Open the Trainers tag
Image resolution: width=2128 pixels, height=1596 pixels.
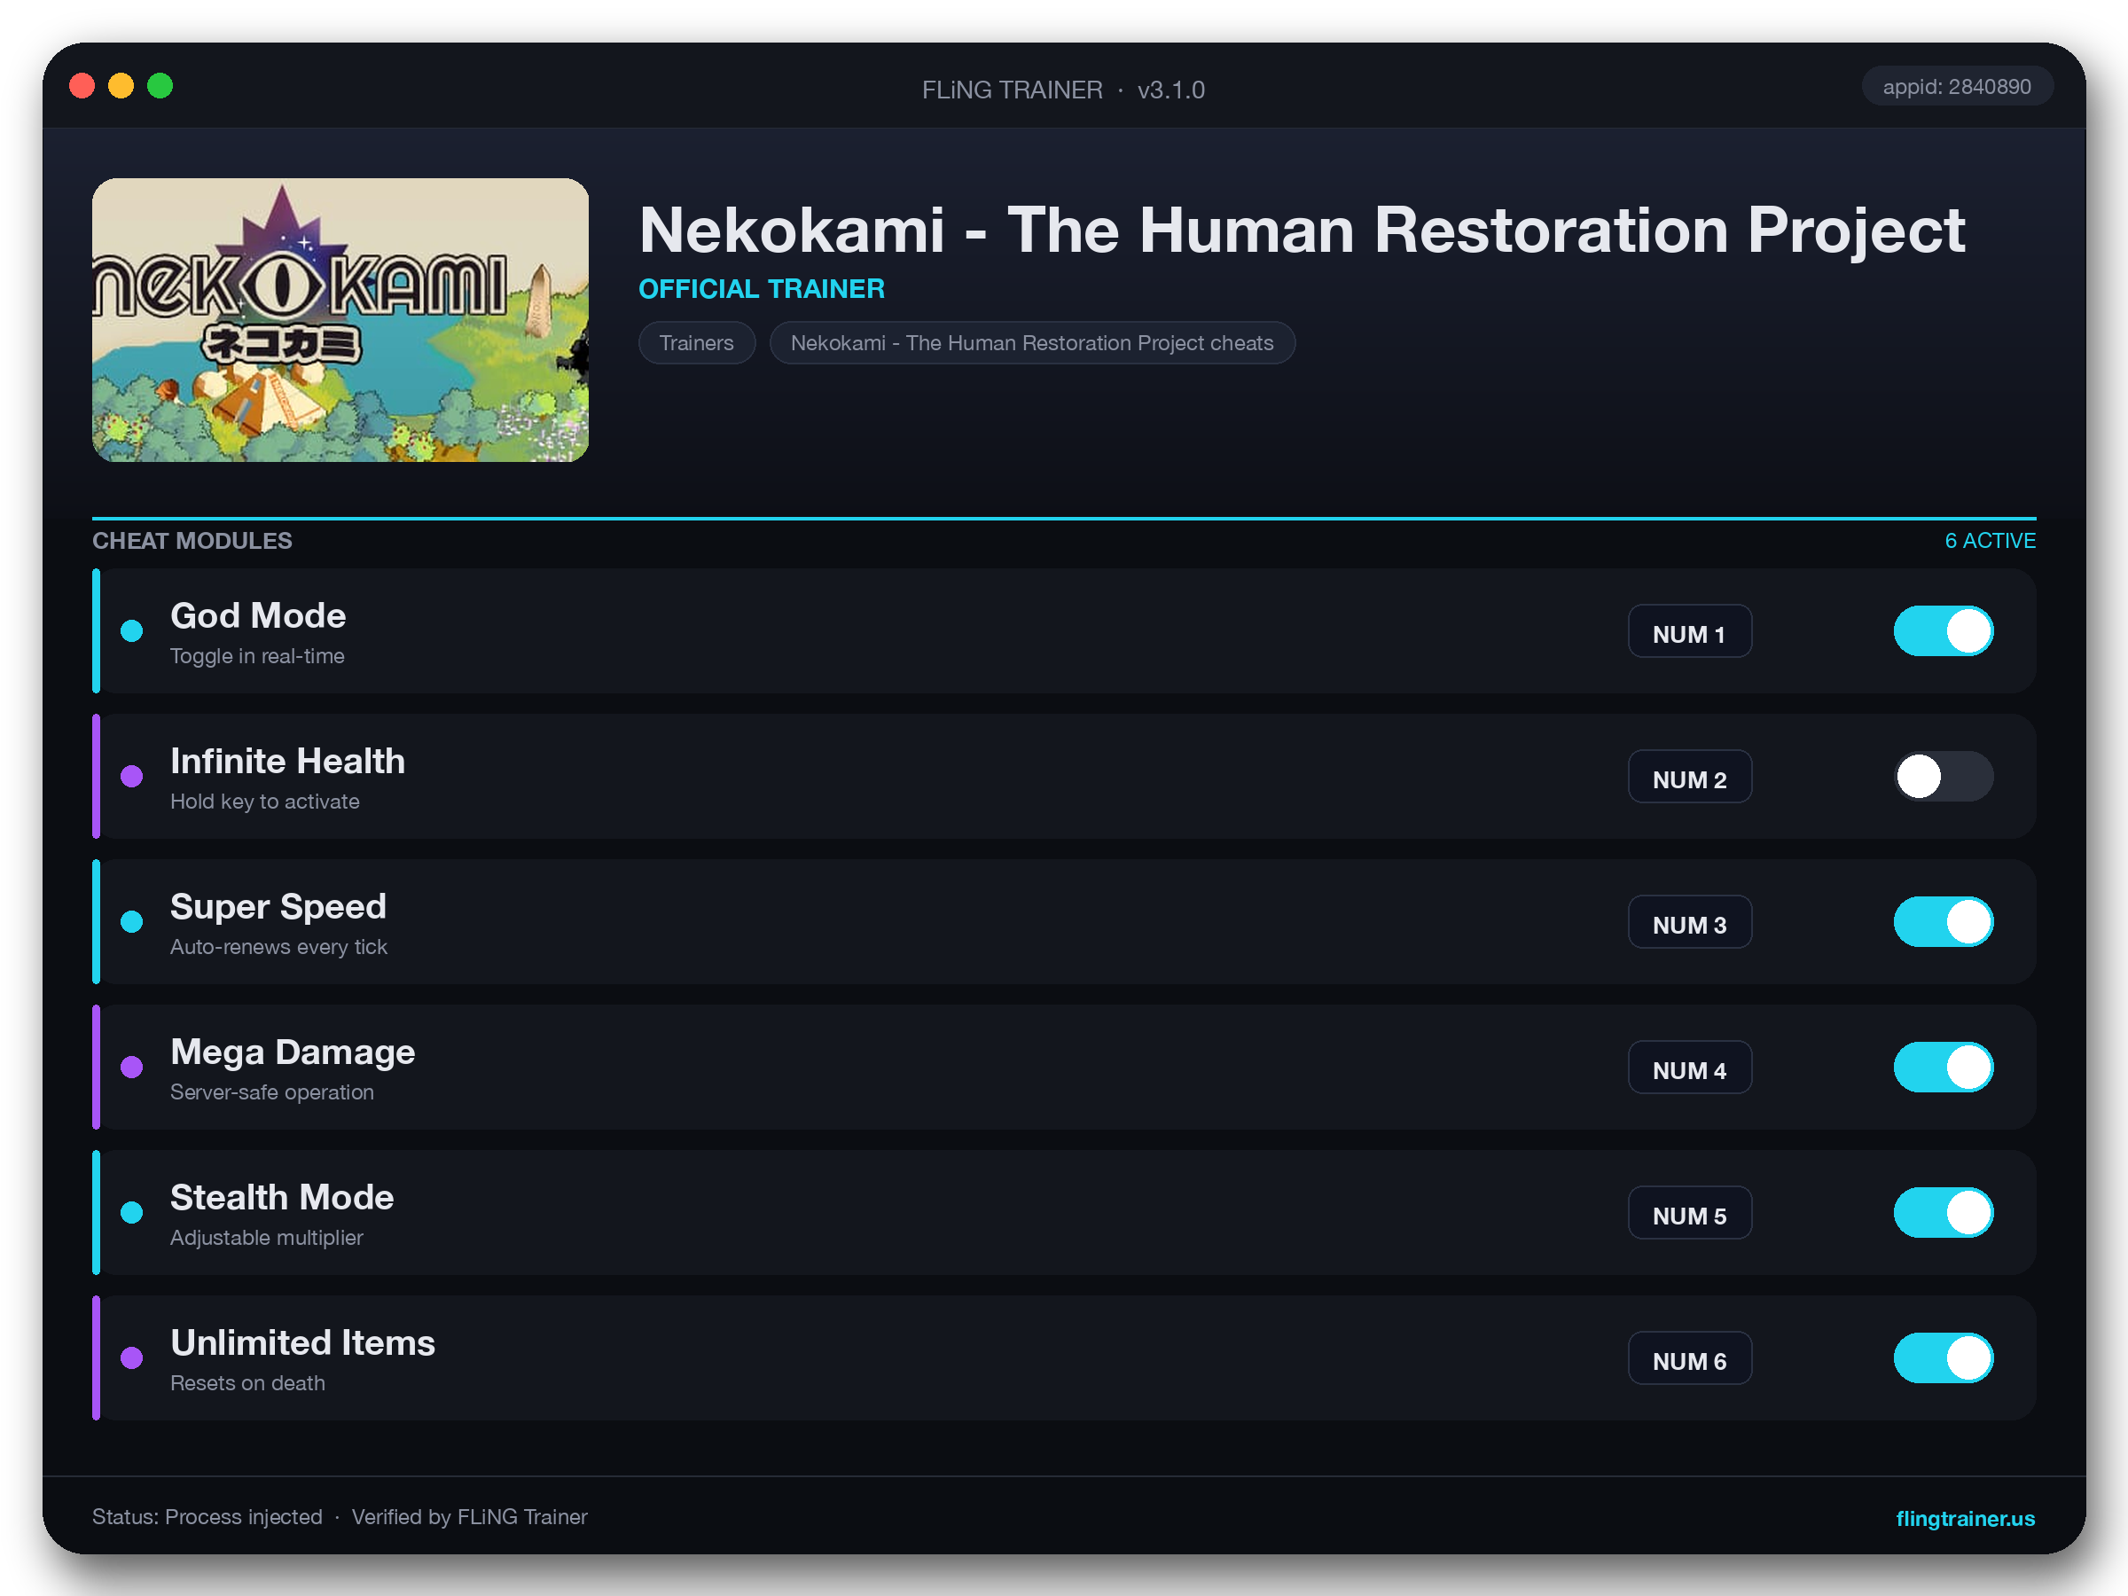point(697,342)
